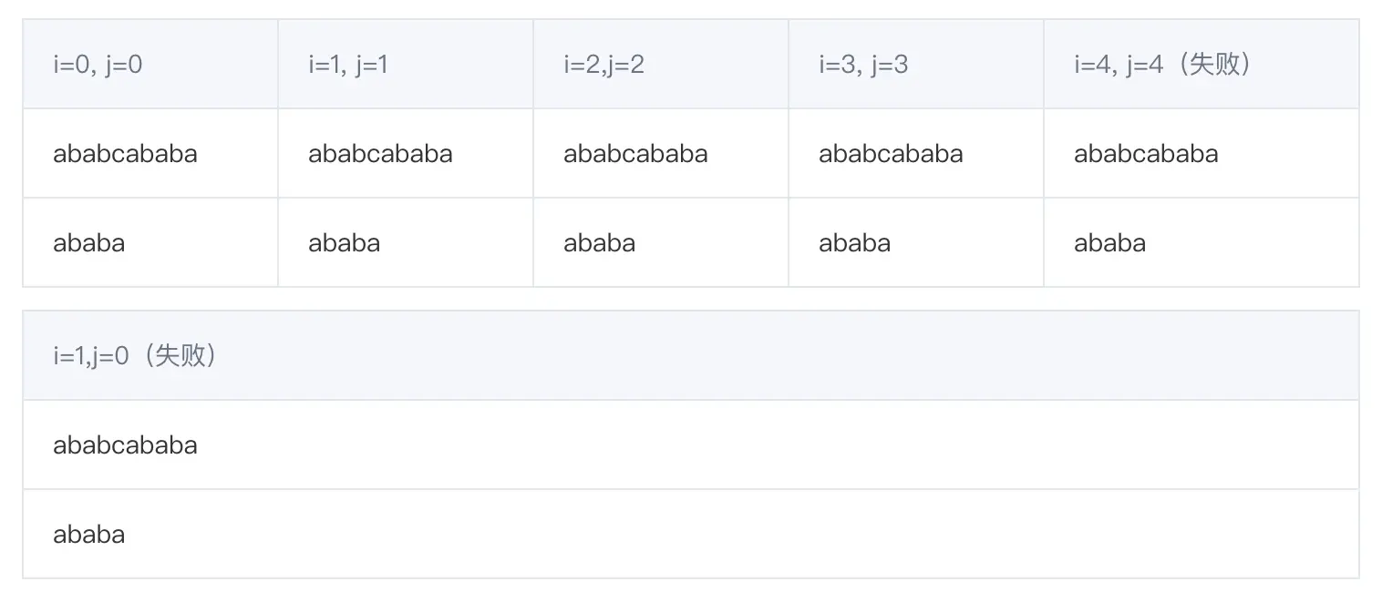Click the 'i=0, j=0' header cell
The height and width of the screenshot is (592, 1382).
150,65
